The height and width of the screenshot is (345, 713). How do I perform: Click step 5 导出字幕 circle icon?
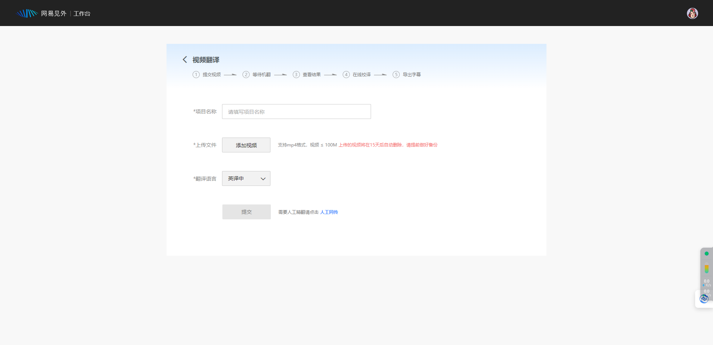point(396,74)
